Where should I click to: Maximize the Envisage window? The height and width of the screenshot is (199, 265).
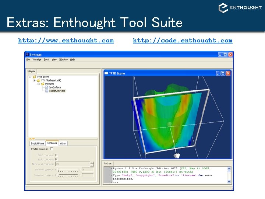tap(226, 55)
